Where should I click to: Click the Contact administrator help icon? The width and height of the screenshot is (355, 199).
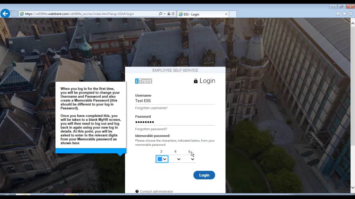pyautogui.click(x=137, y=191)
